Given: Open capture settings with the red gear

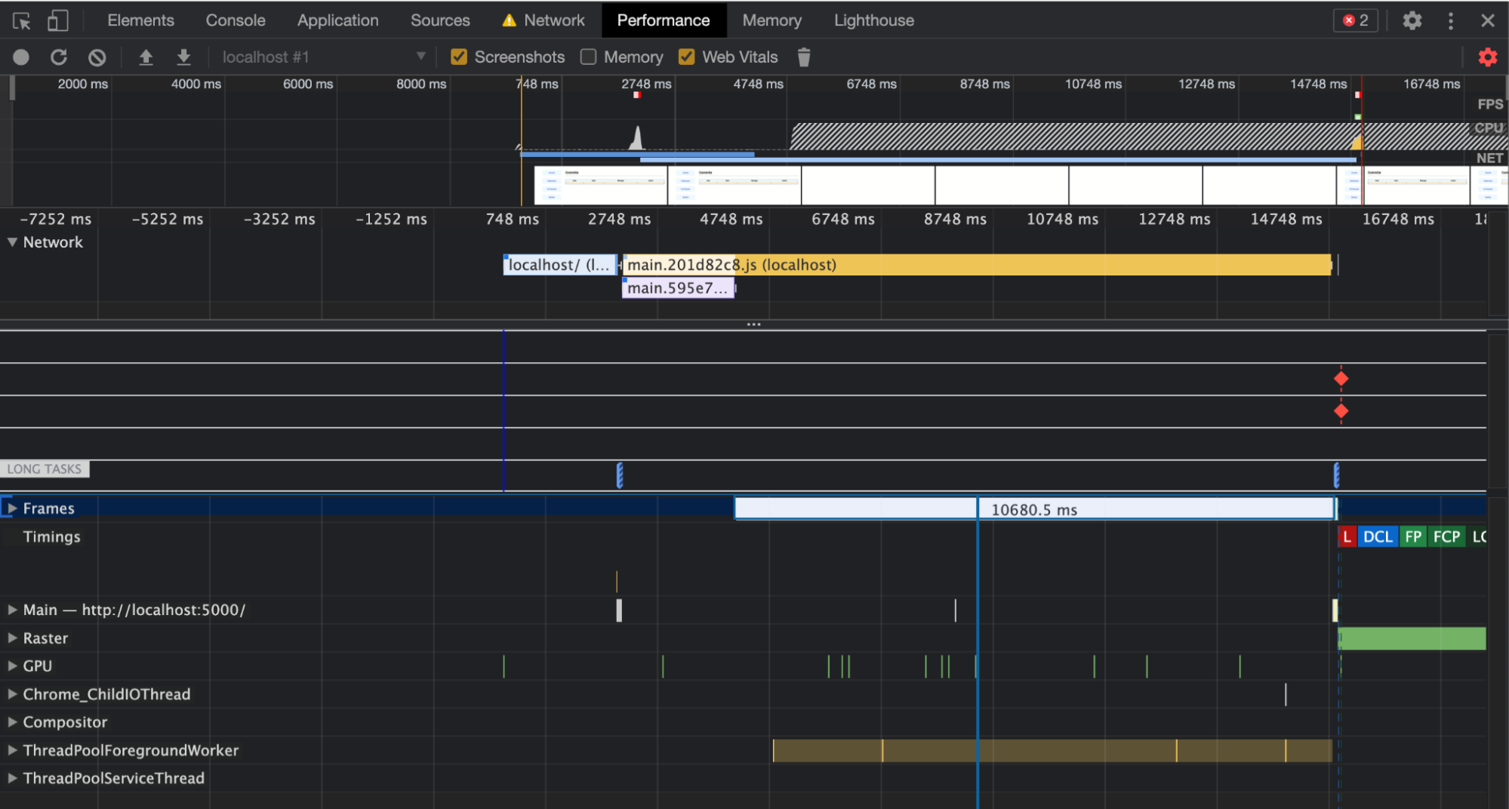Looking at the screenshot, I should coord(1487,57).
